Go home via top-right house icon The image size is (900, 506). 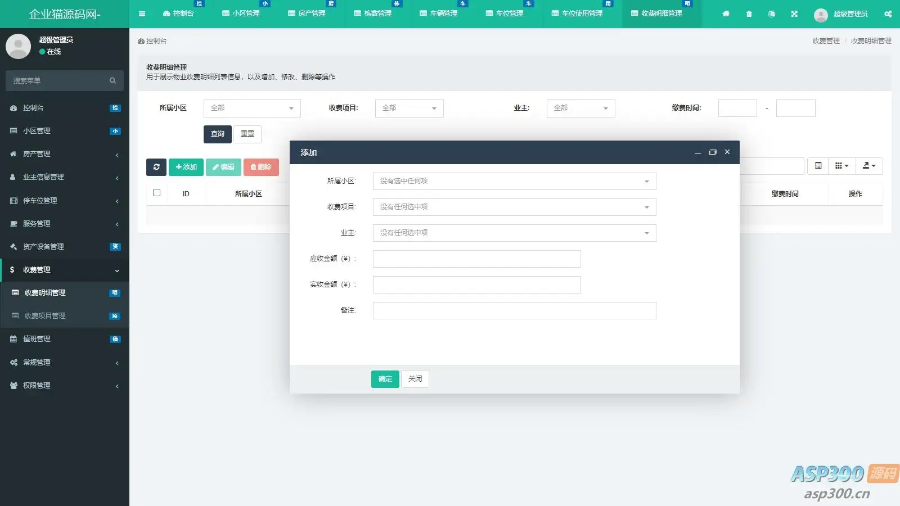coord(726,13)
